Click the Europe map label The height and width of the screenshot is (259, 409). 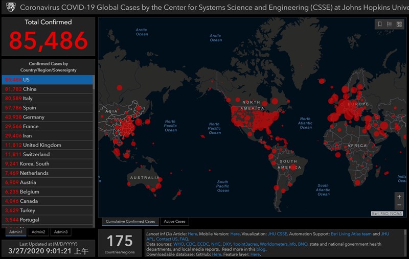point(358,104)
